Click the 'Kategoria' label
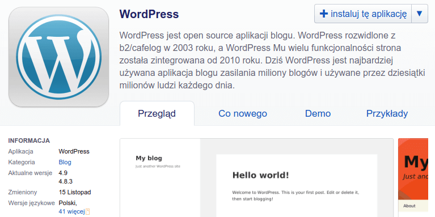435x217 pixels. [x=22, y=162]
